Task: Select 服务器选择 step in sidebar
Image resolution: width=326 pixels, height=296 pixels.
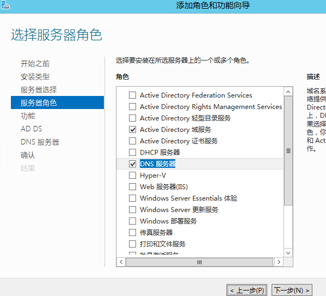Action: coord(39,90)
